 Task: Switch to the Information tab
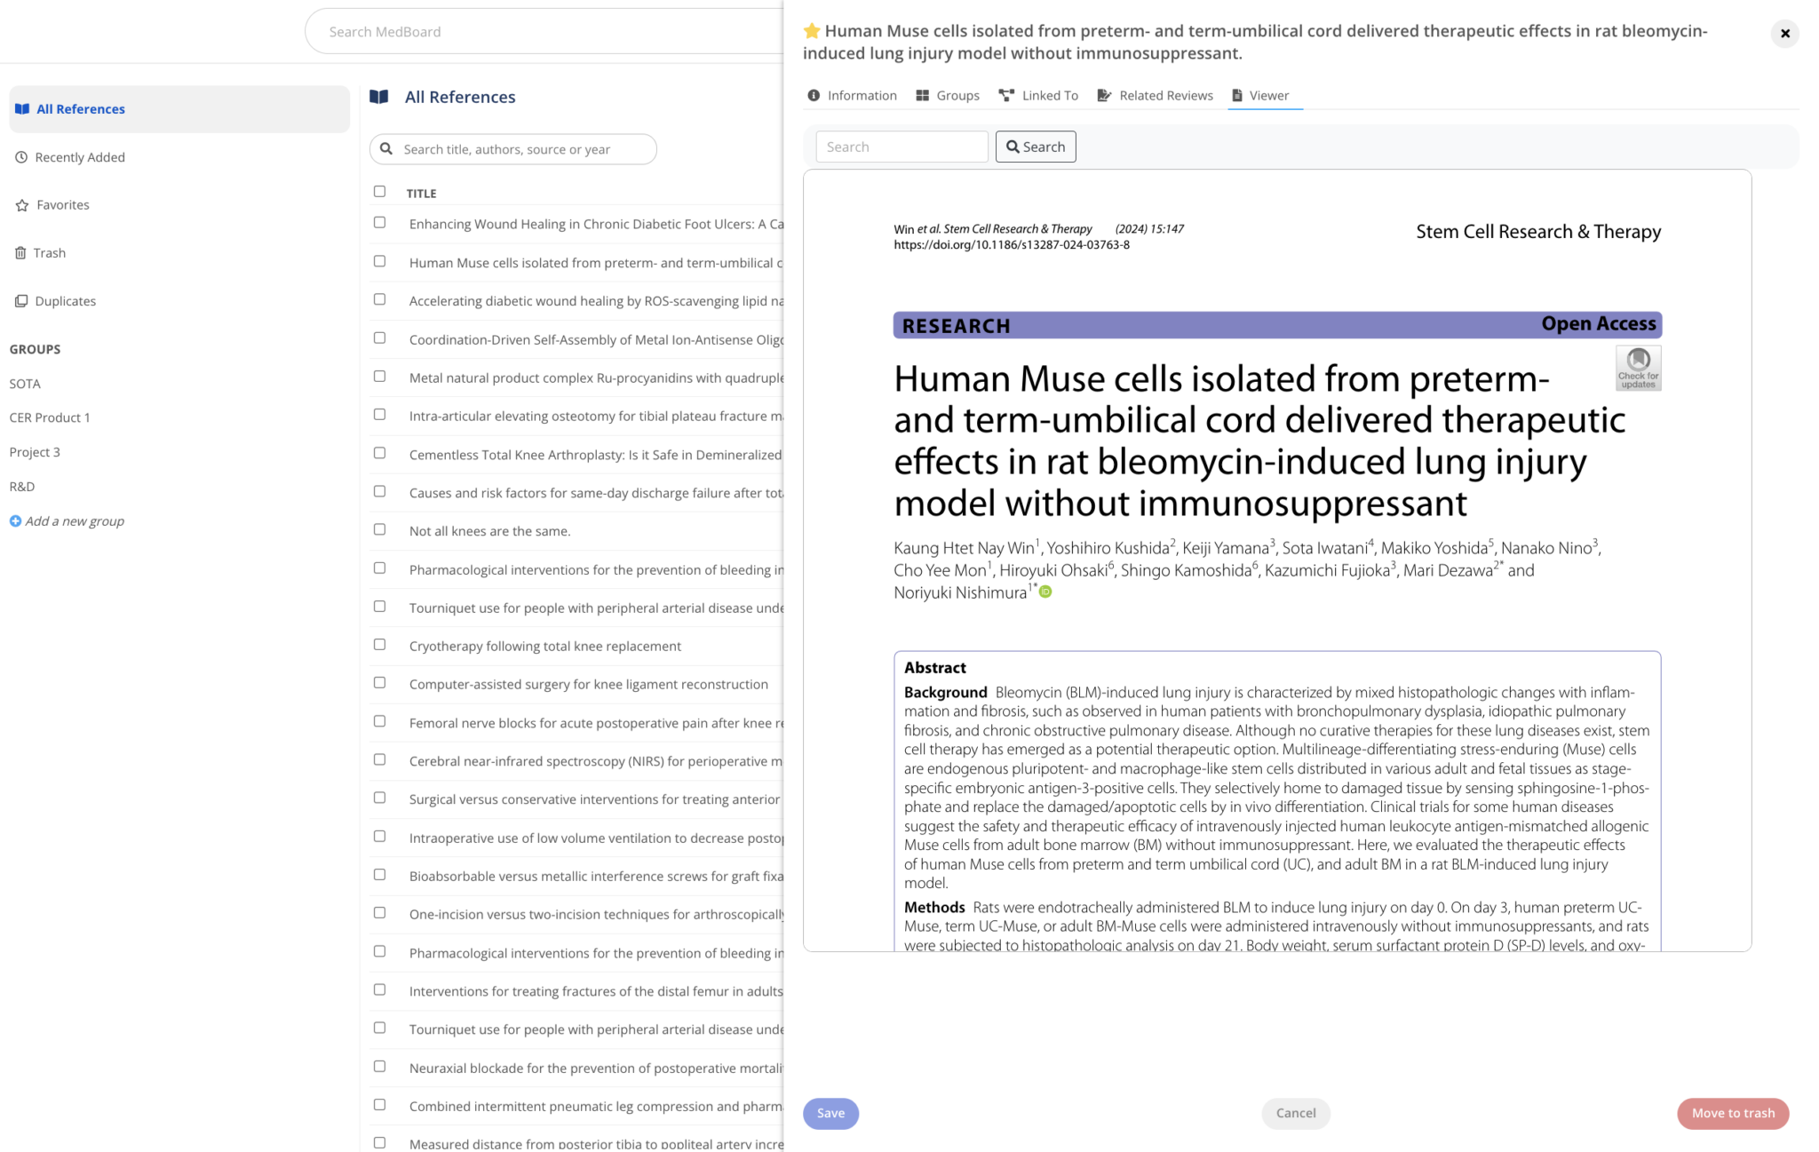click(852, 95)
